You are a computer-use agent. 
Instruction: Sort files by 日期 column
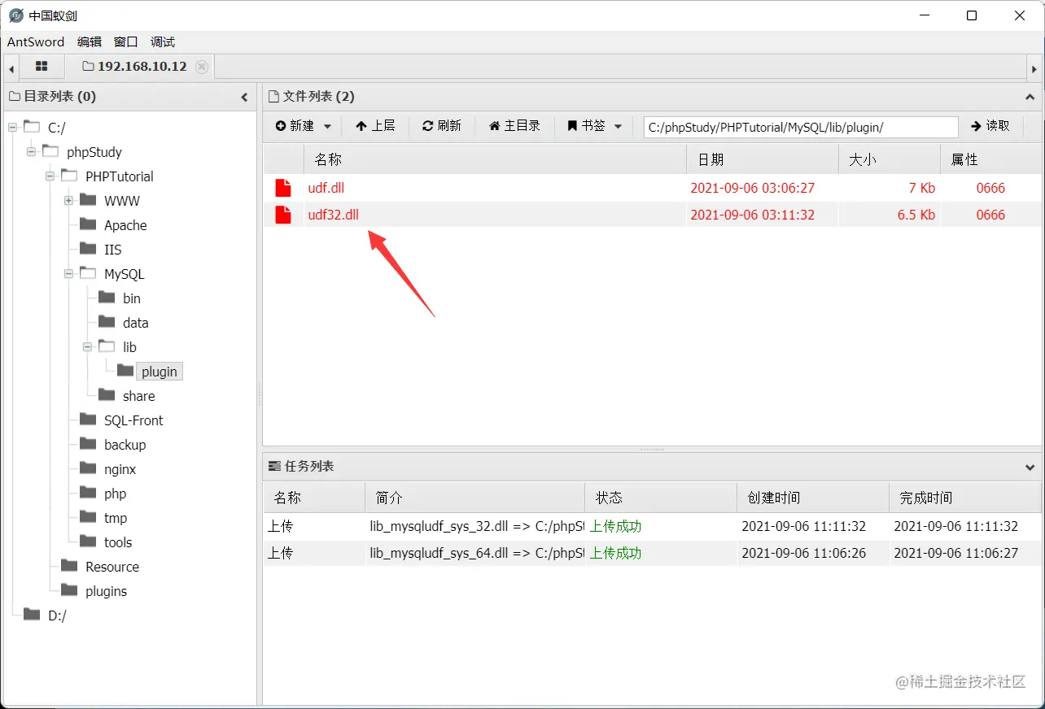(763, 159)
